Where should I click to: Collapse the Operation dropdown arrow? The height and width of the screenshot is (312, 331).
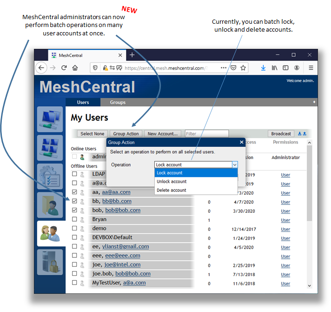[x=235, y=165]
